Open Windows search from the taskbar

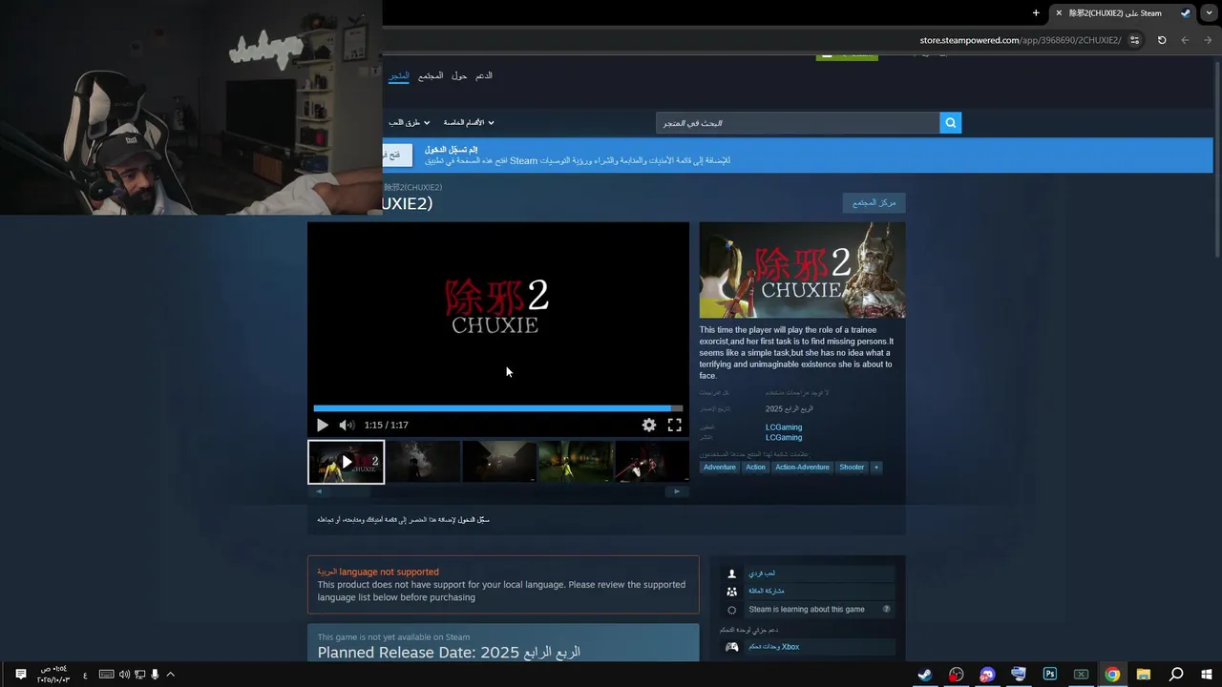point(1176,675)
